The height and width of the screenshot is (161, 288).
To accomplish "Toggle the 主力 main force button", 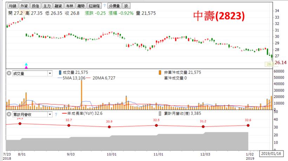I will pos(47,6).
